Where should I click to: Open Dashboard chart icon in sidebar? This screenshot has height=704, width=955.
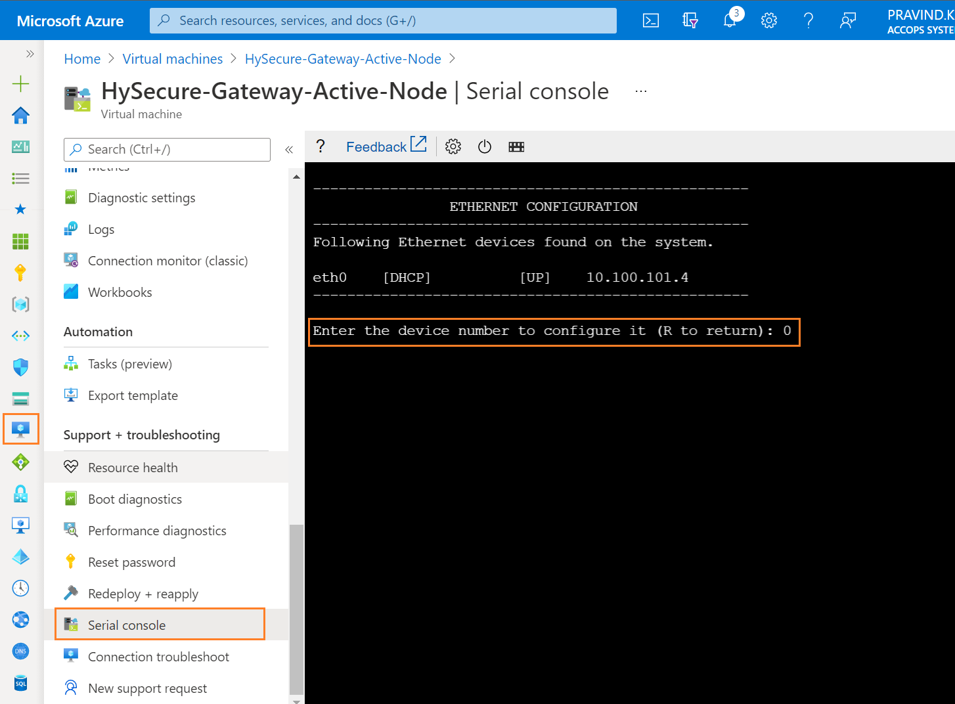click(21, 146)
